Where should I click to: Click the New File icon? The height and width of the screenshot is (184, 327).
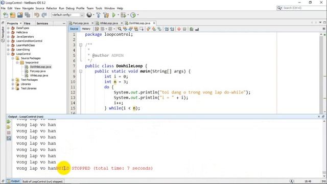tap(6, 15)
